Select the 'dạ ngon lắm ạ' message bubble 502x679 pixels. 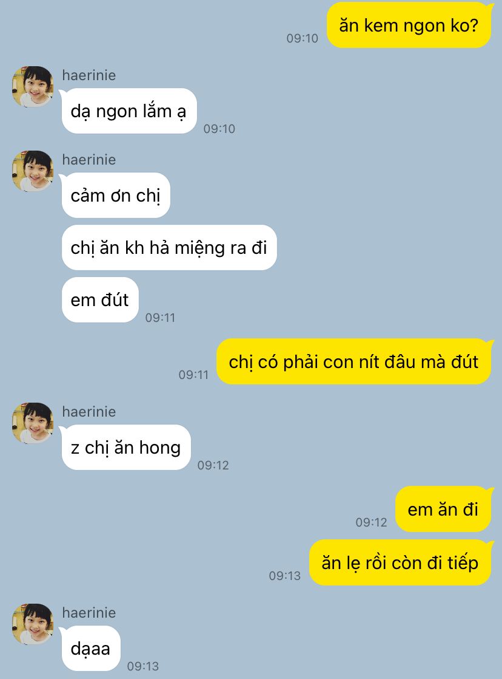(129, 111)
